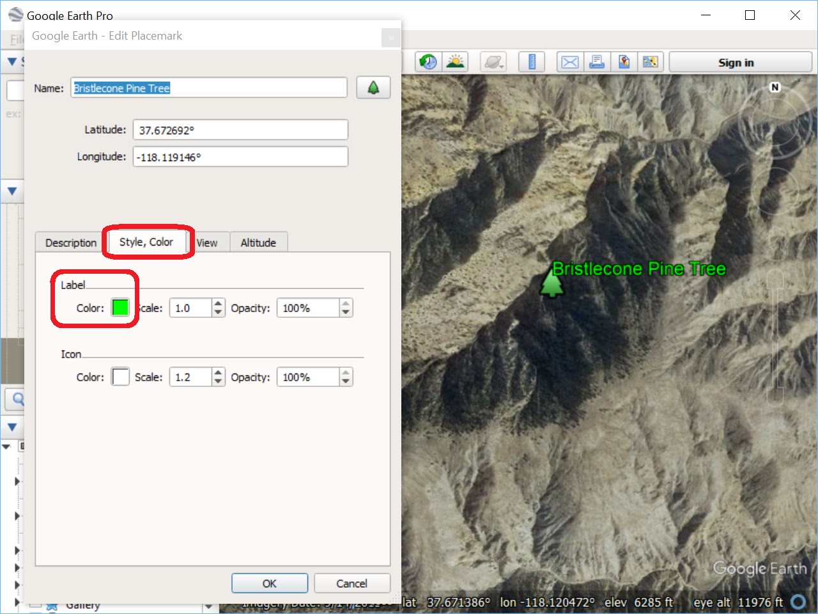Decrease Icon scale with down arrow
Screen dimensions: 818x614
pos(219,382)
